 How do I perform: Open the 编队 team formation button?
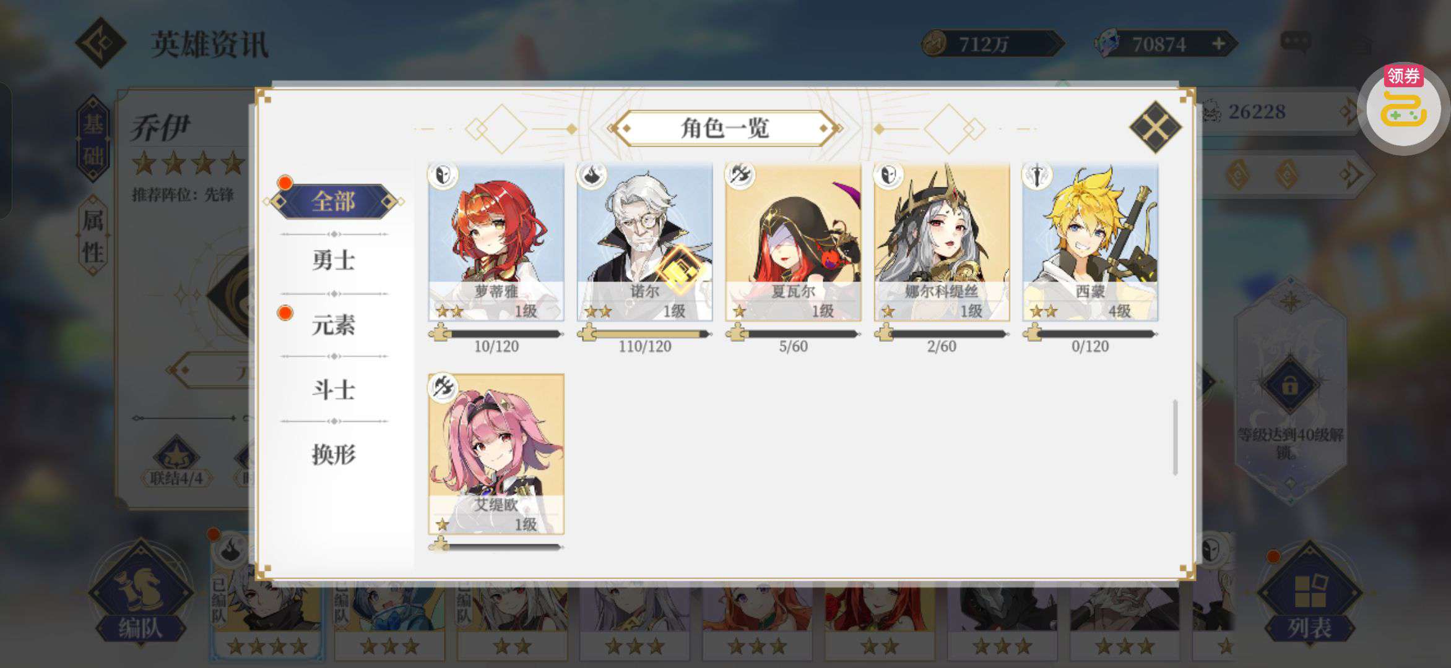141,594
